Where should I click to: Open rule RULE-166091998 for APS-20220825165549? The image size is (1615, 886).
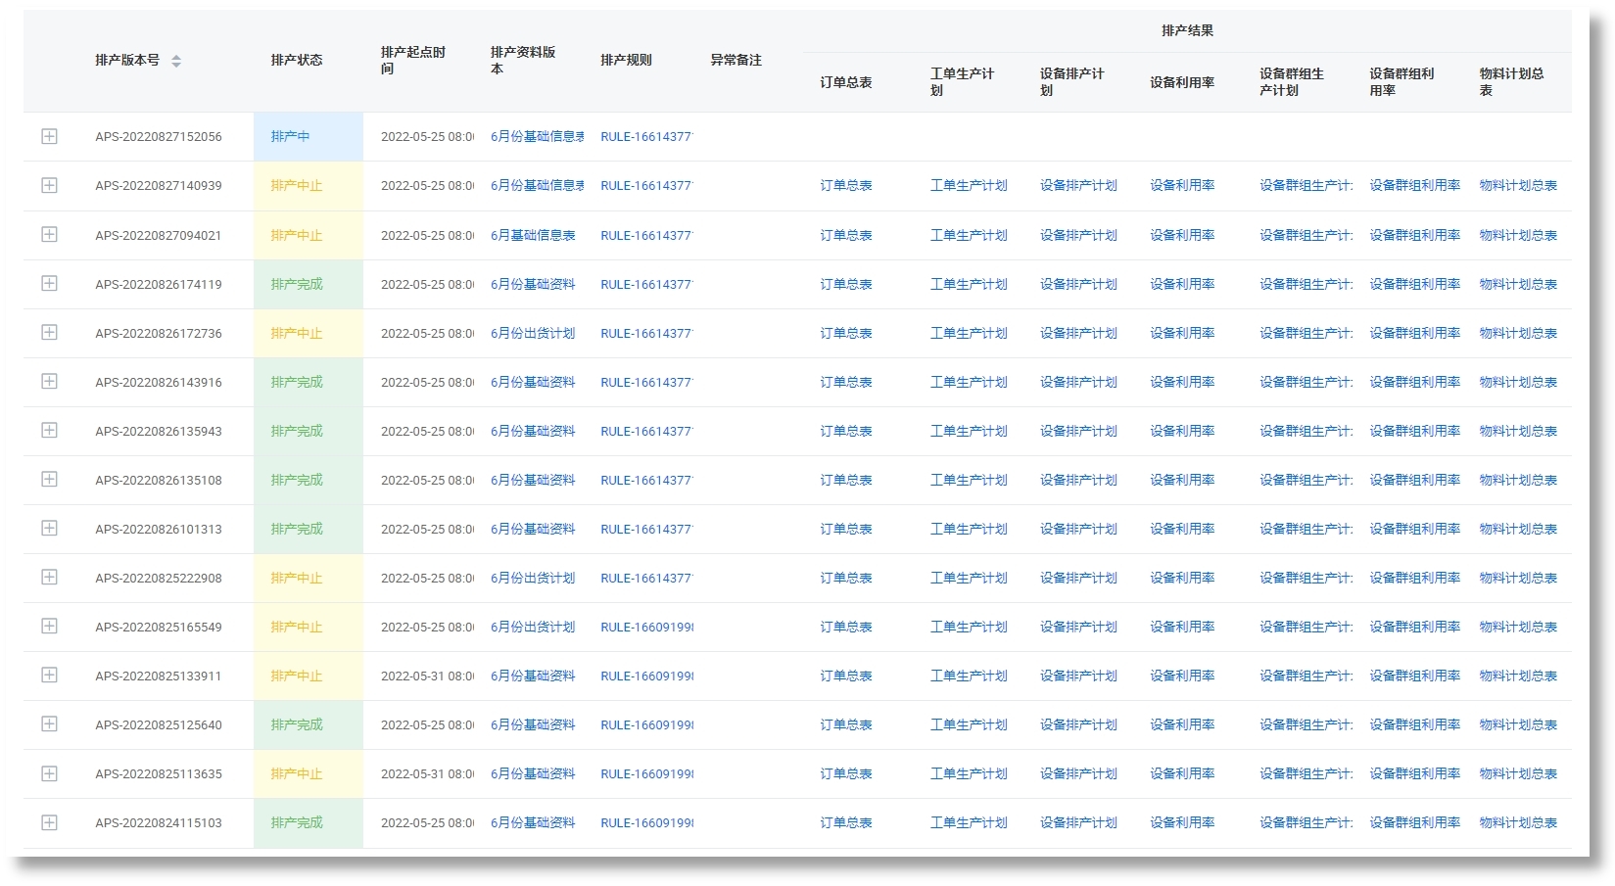[647, 626]
